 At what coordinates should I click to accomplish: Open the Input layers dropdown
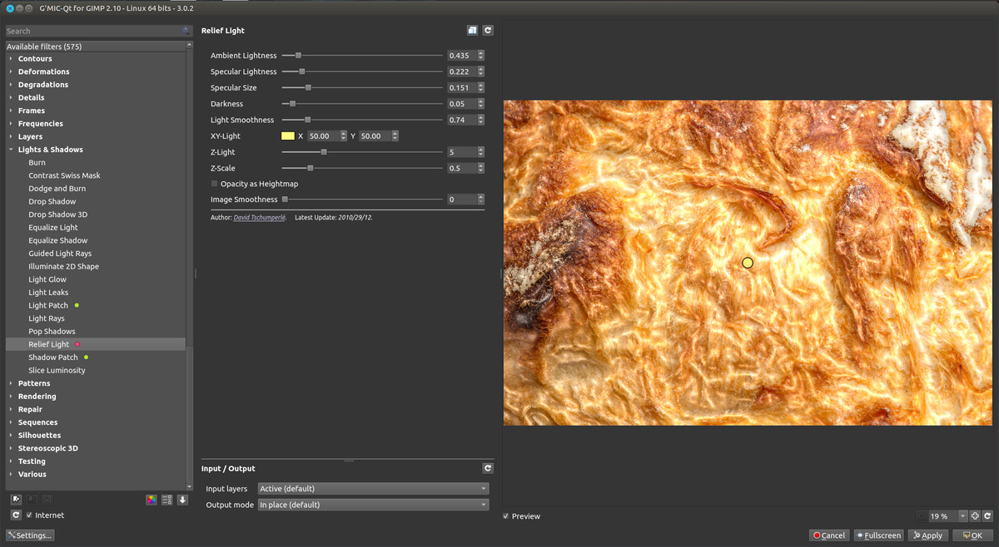[372, 489]
